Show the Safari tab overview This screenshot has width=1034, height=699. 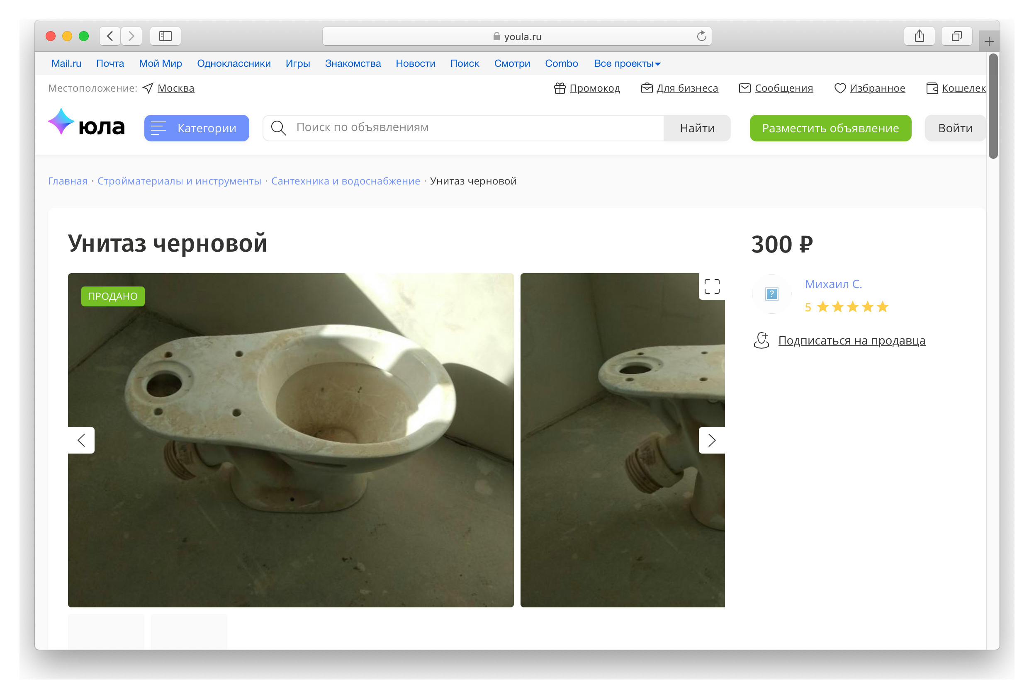(x=956, y=36)
